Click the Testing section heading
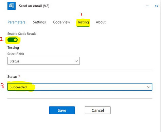Image resolution: width=161 pixels, height=132 pixels. pyautogui.click(x=13, y=47)
